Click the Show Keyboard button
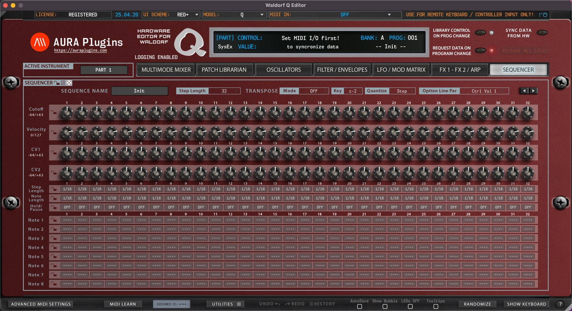The image size is (572, 311). 527,304
